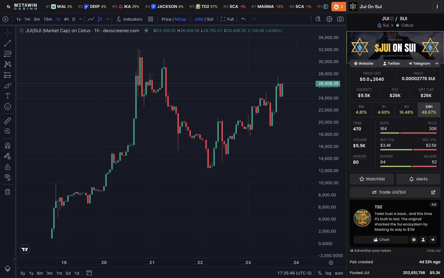
Task: Take a chart snapshot with camera icon
Action: pos(340,19)
